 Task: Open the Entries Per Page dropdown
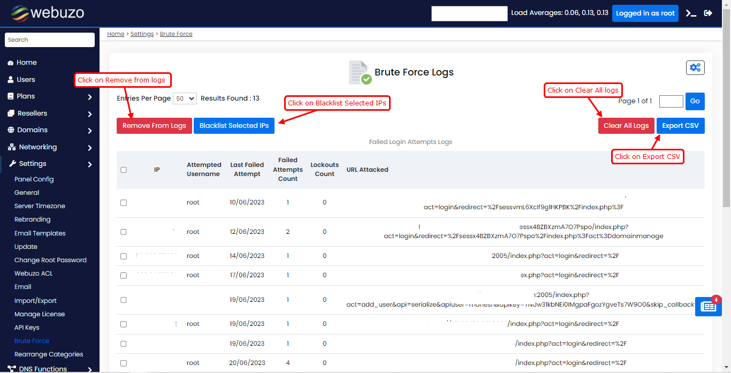[185, 98]
